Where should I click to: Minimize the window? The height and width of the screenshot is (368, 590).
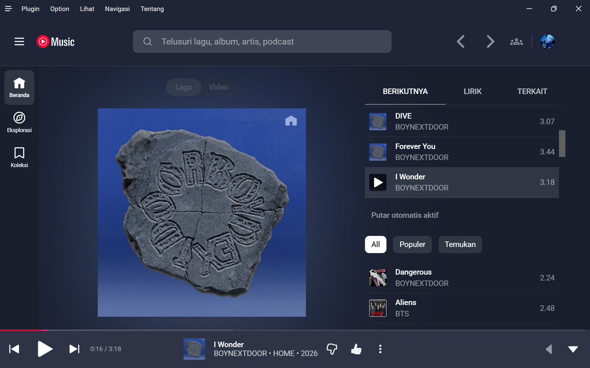(530, 9)
